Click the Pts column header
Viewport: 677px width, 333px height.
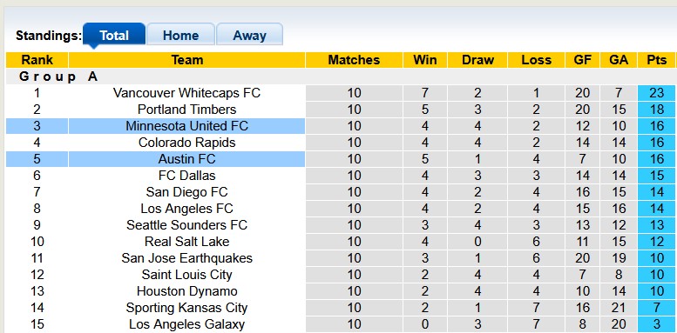click(x=656, y=60)
